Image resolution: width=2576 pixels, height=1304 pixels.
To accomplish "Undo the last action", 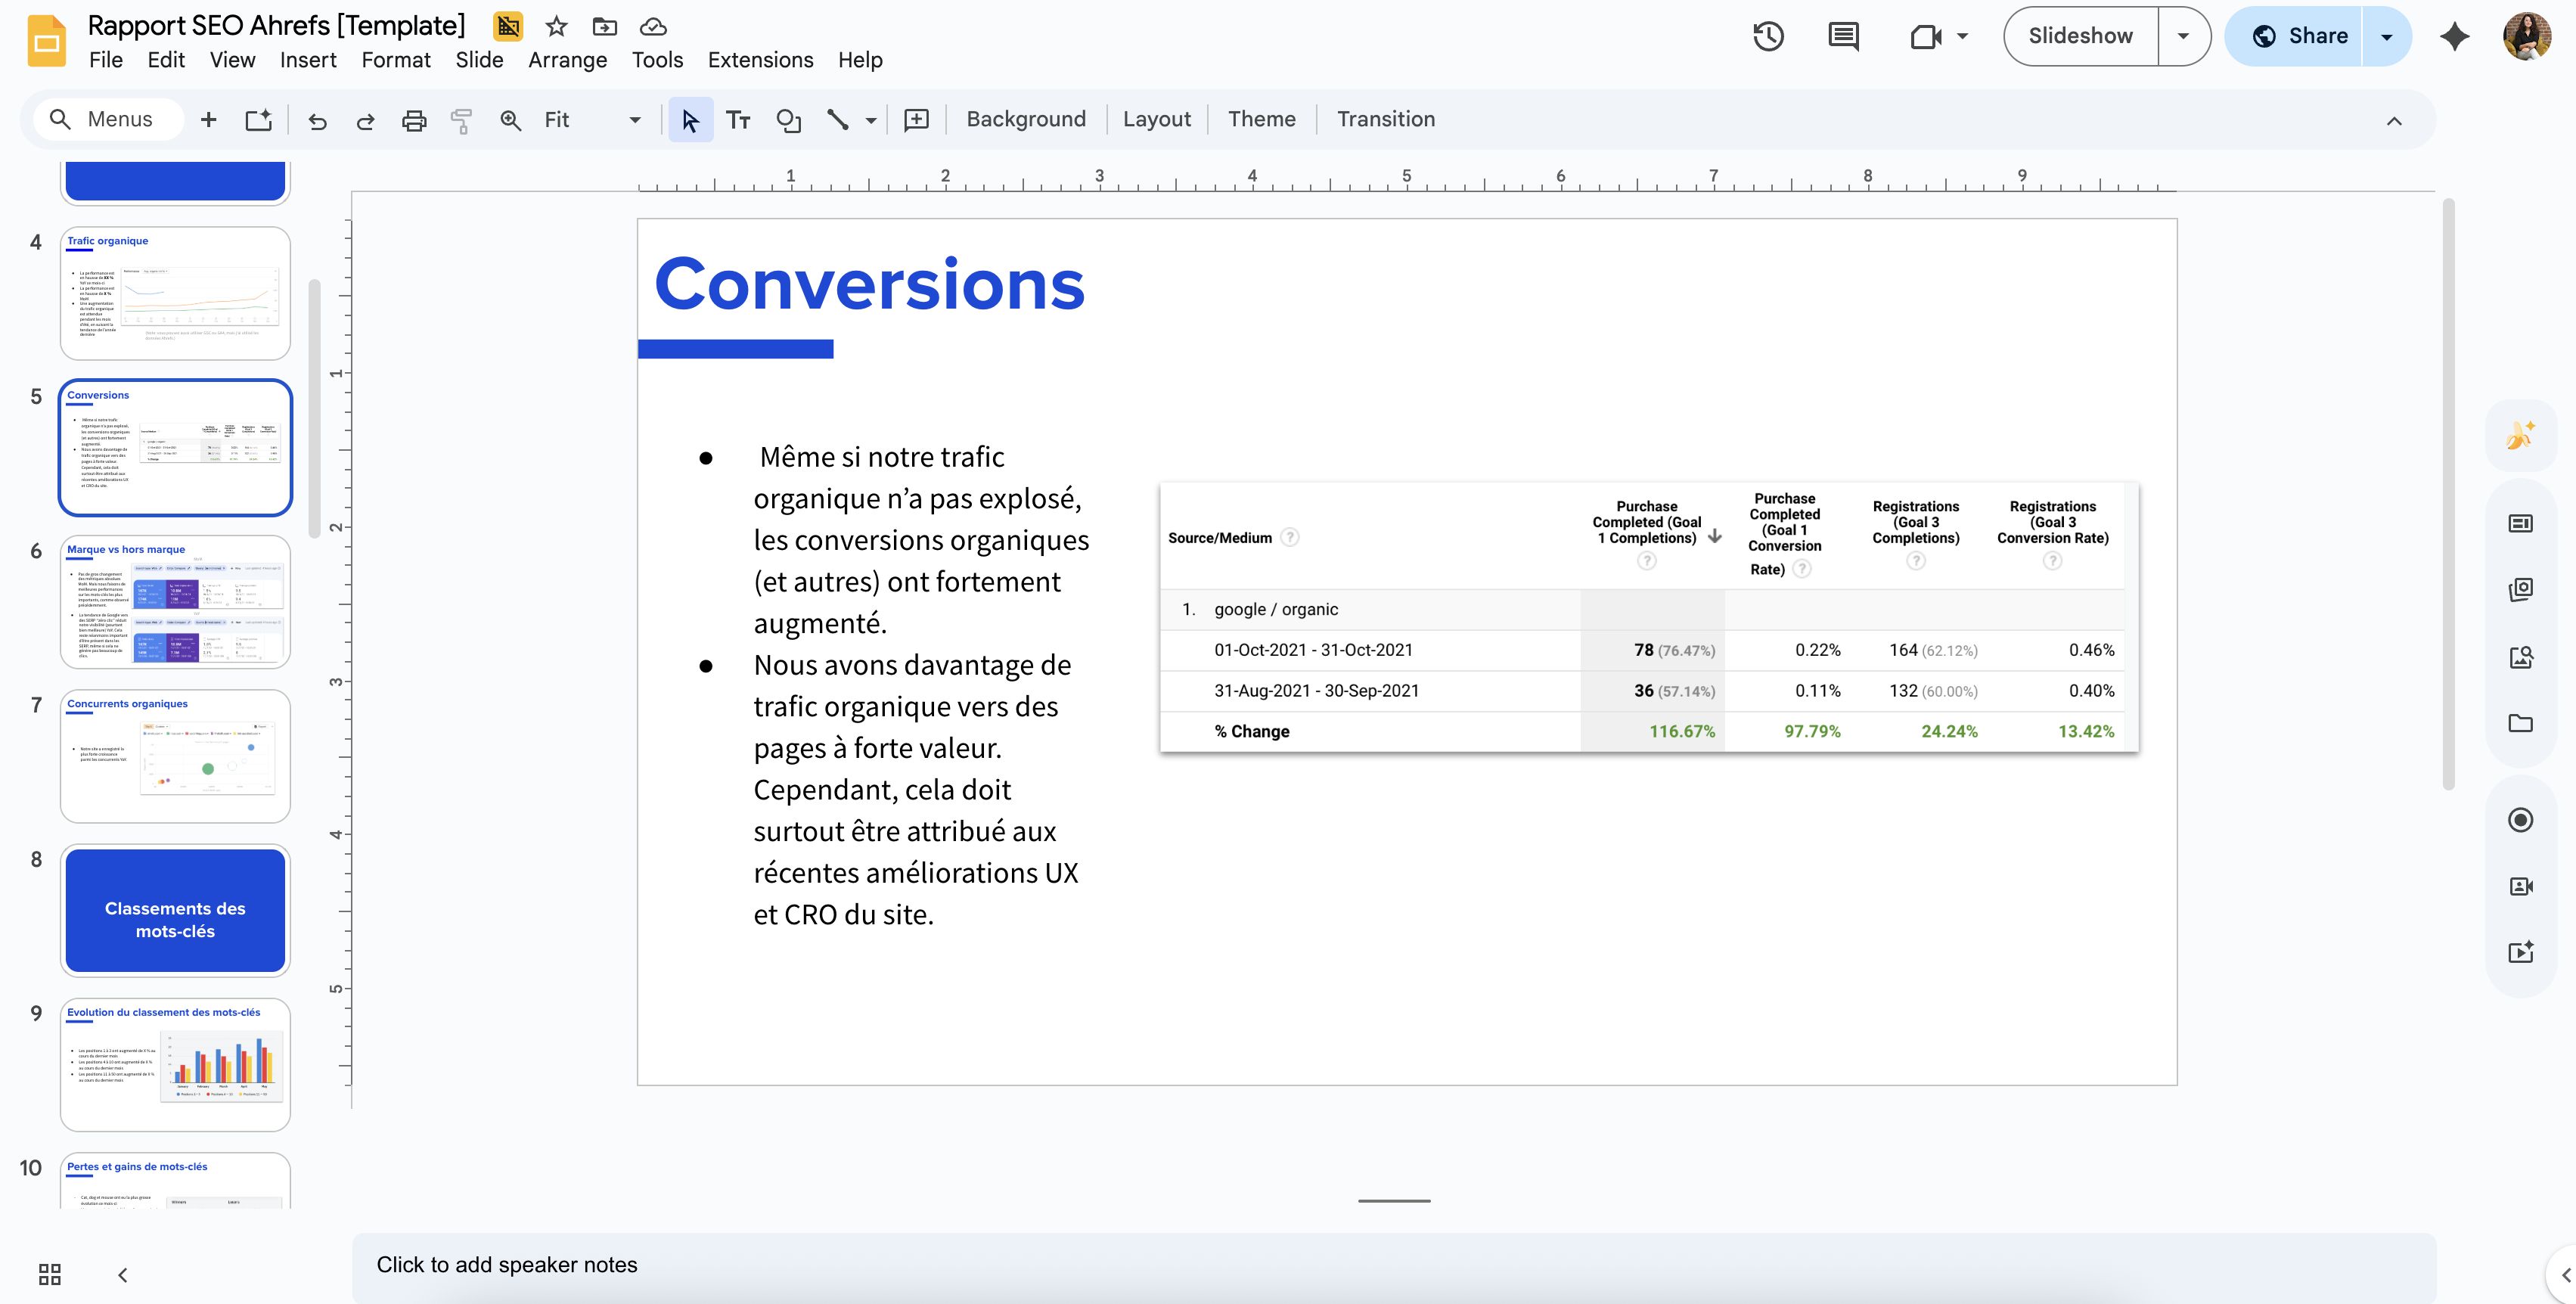I will tap(317, 119).
